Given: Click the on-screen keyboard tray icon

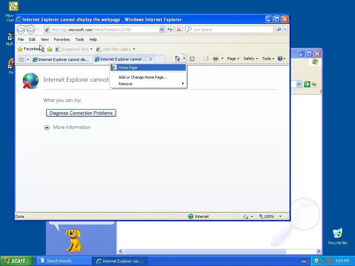Looking at the screenshot, I should (304, 261).
